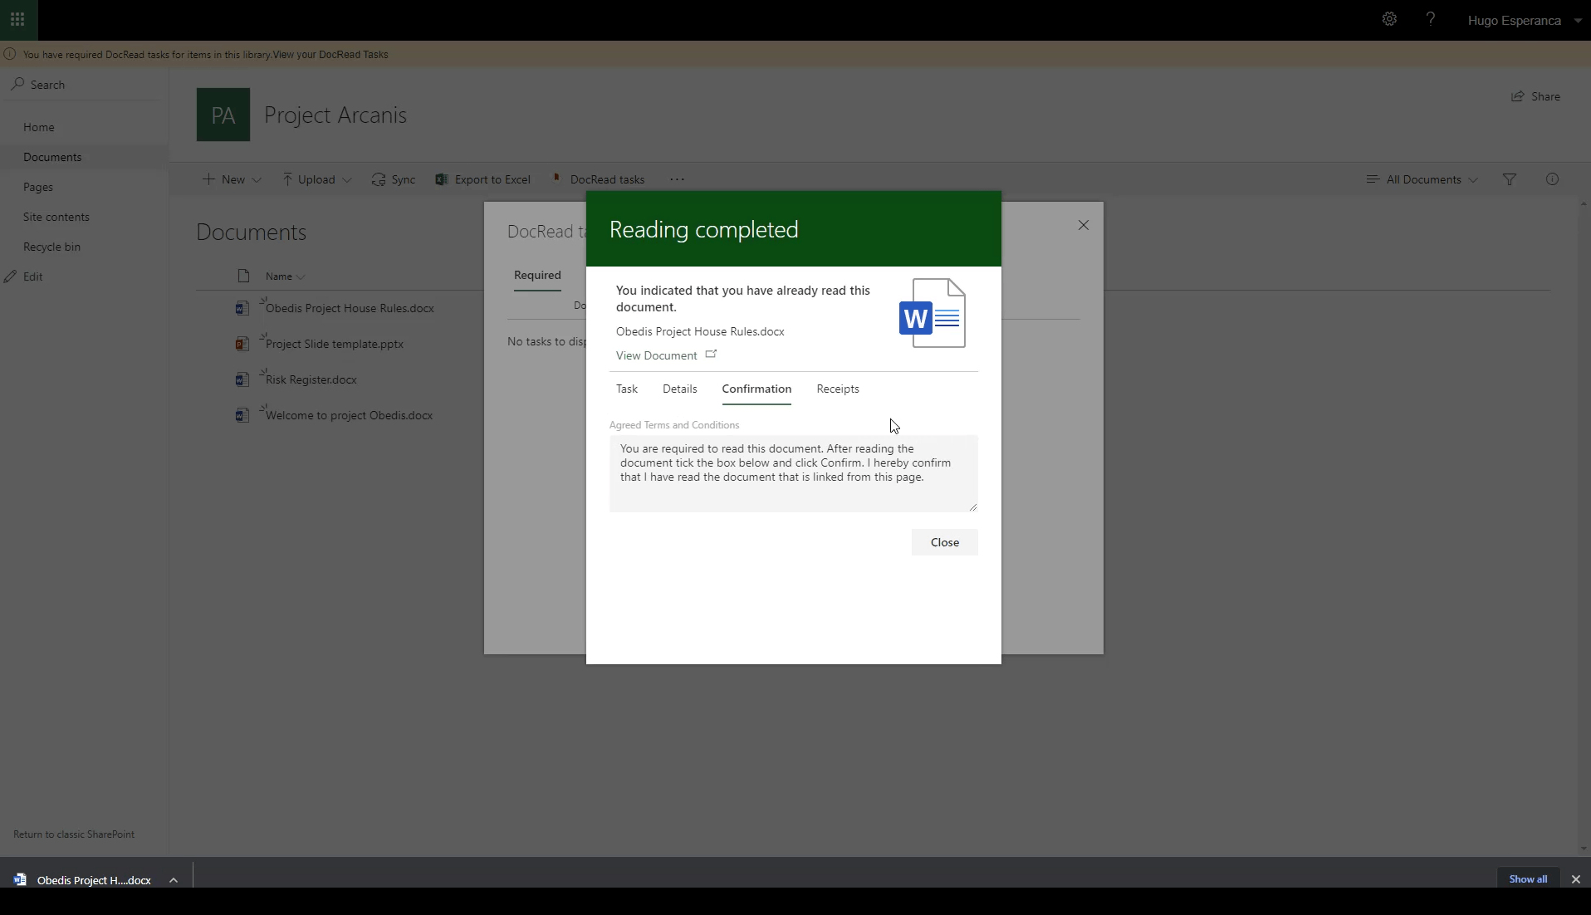Viewport: 1591px width, 915px height.
Task: Click the open-in-new-window icon beside View Document
Action: (x=711, y=355)
